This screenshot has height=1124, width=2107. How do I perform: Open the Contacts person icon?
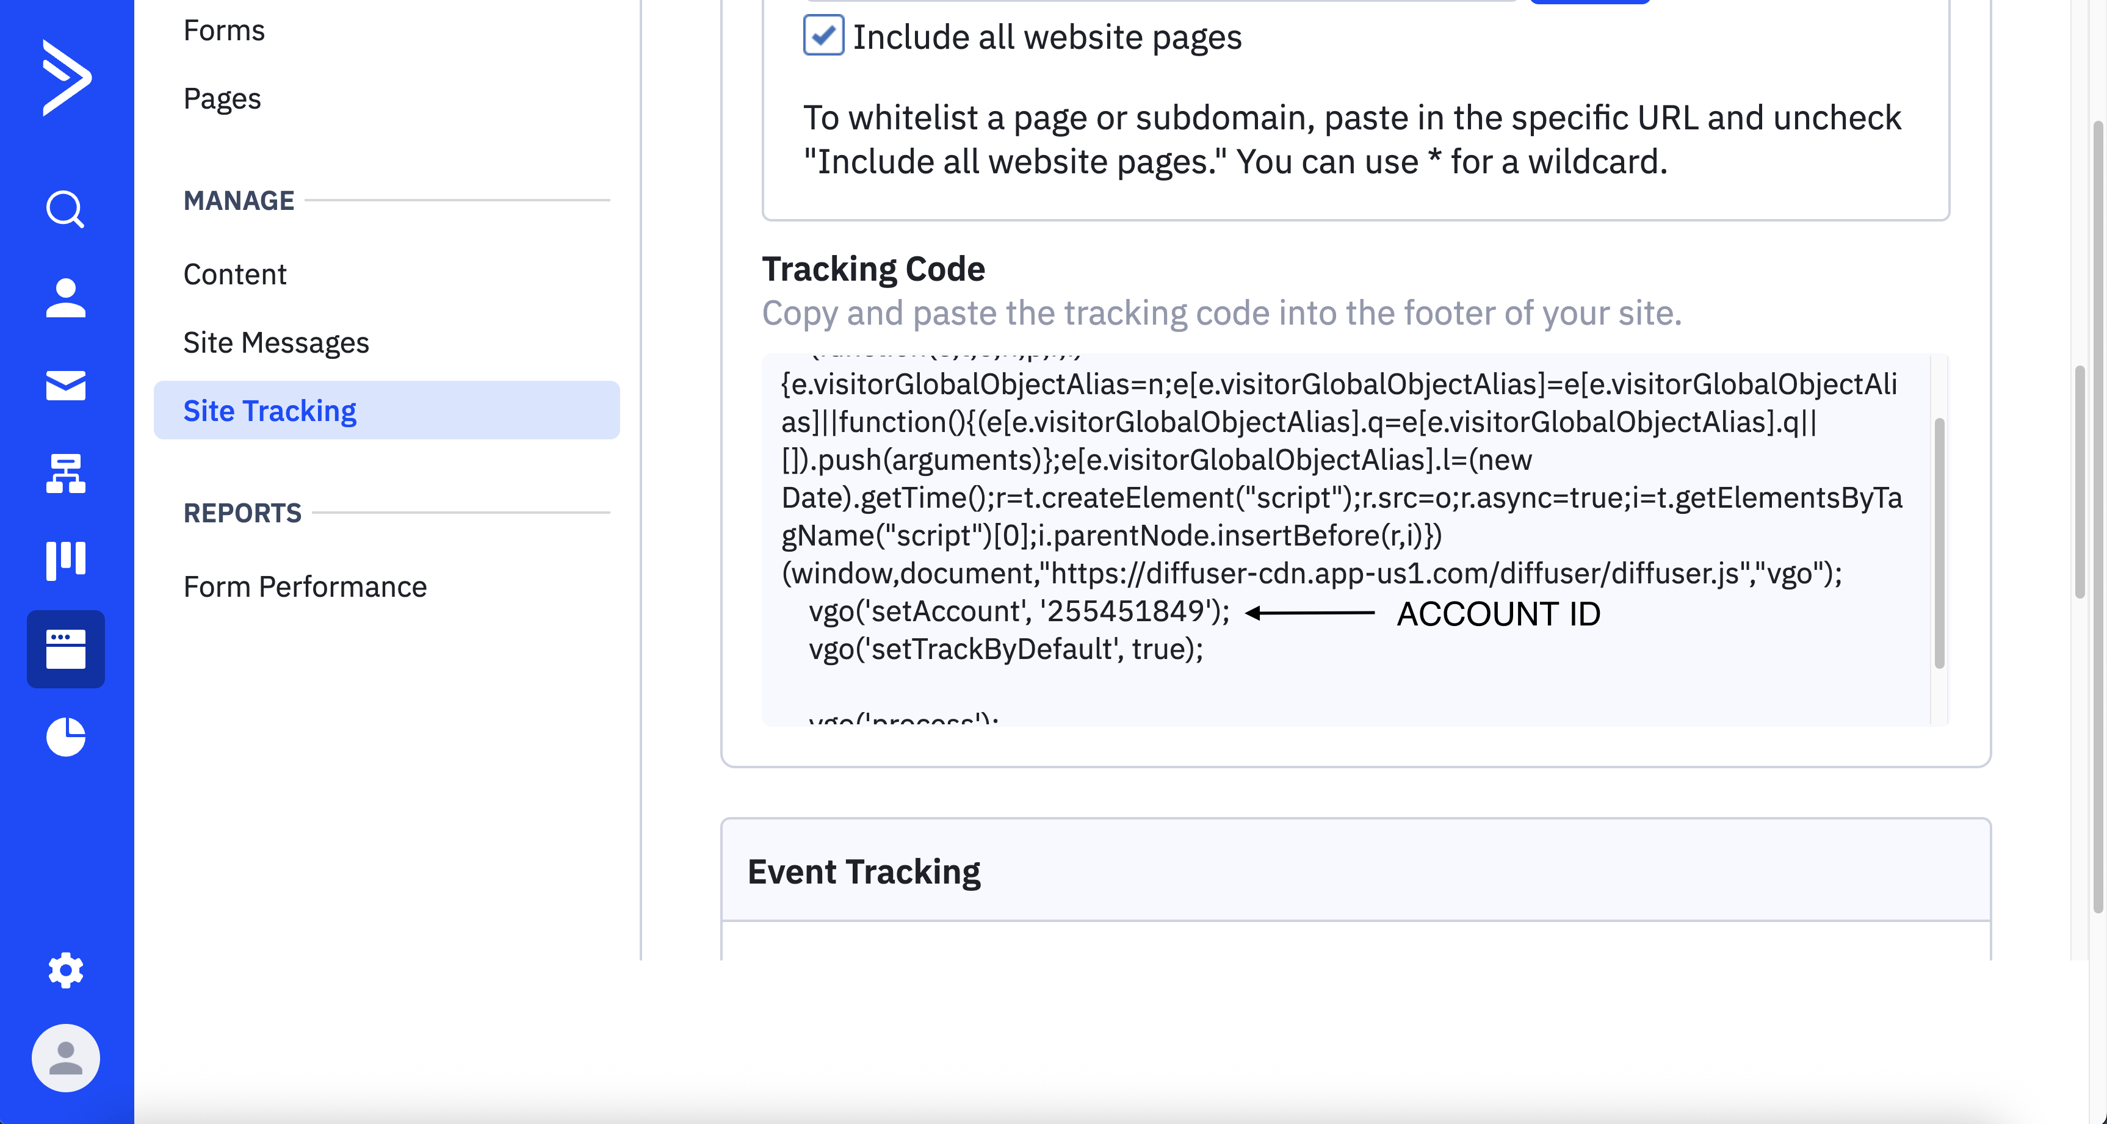pos(65,298)
